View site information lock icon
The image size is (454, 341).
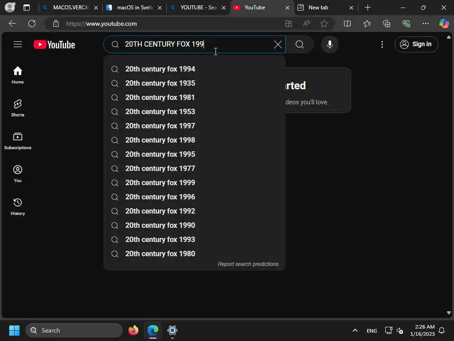(56, 24)
